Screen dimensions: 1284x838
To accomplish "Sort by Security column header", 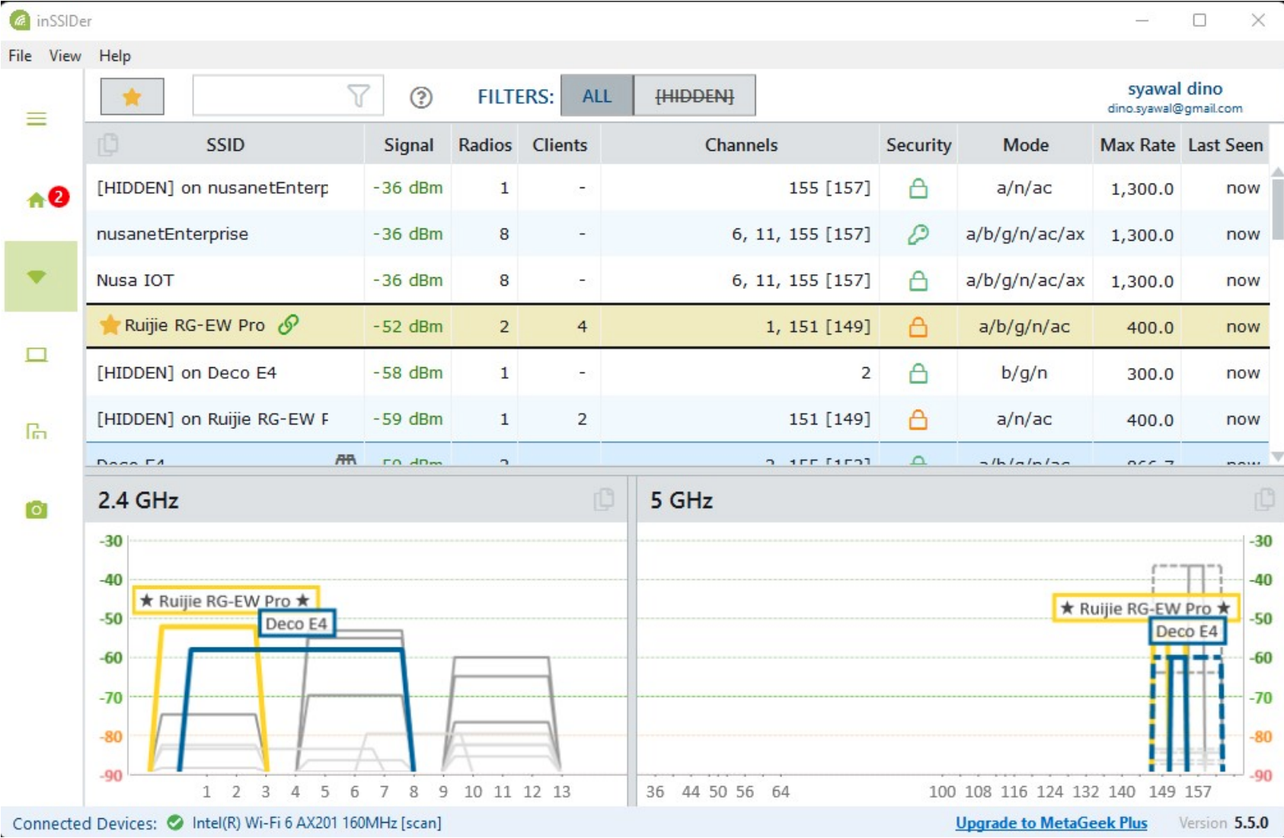I will (x=918, y=145).
